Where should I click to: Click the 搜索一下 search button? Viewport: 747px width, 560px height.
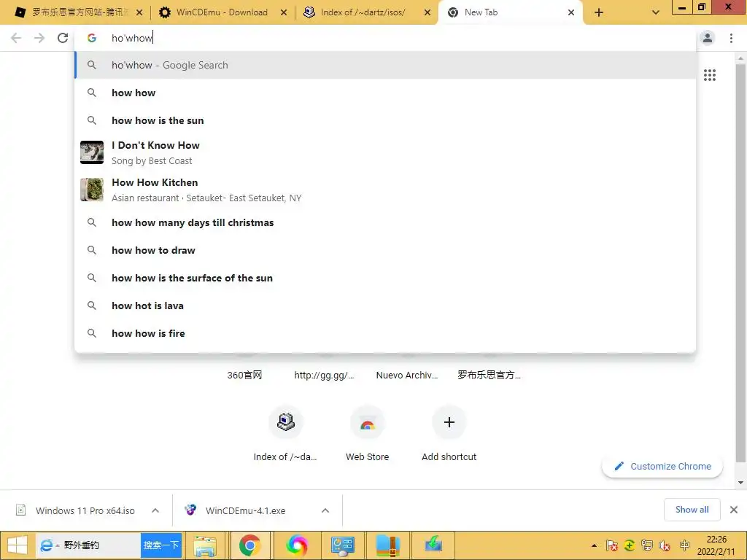161,545
